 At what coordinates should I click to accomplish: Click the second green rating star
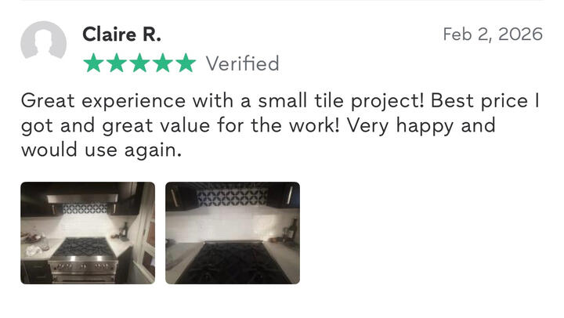117,63
